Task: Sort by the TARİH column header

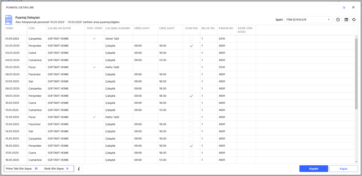Action: point(10,28)
